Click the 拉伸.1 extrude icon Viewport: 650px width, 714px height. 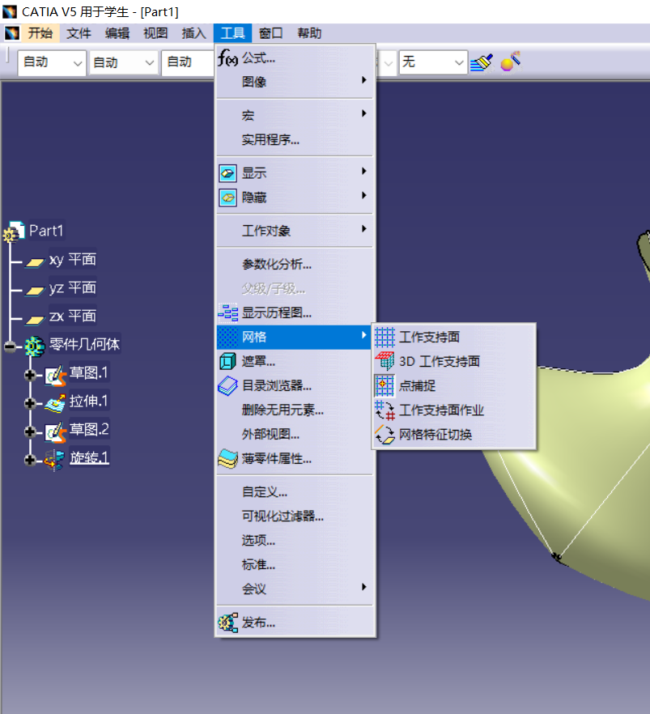point(56,403)
